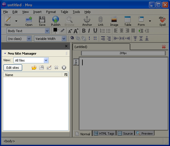Click the Edit sites button
The height and width of the screenshot is (146, 170).
click(x=13, y=68)
